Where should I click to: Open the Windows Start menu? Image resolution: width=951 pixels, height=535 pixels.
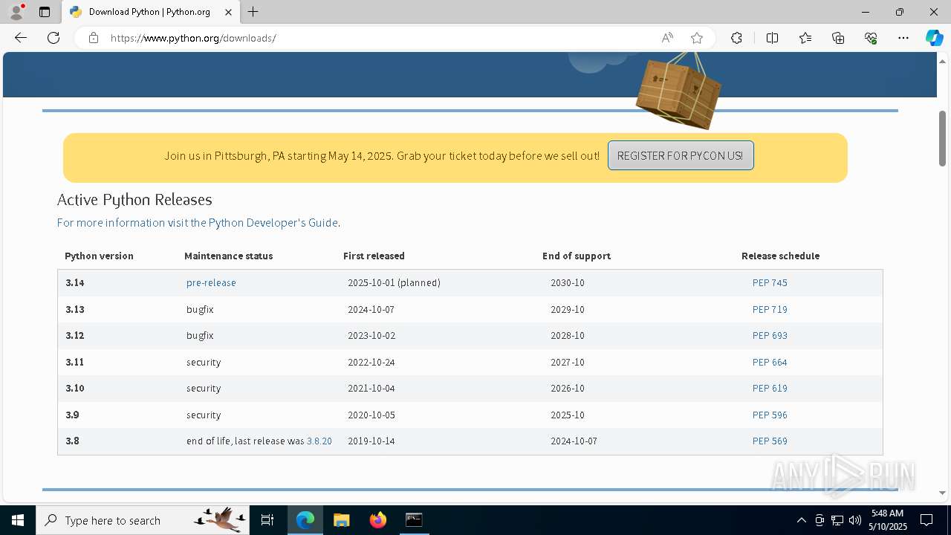click(x=18, y=520)
